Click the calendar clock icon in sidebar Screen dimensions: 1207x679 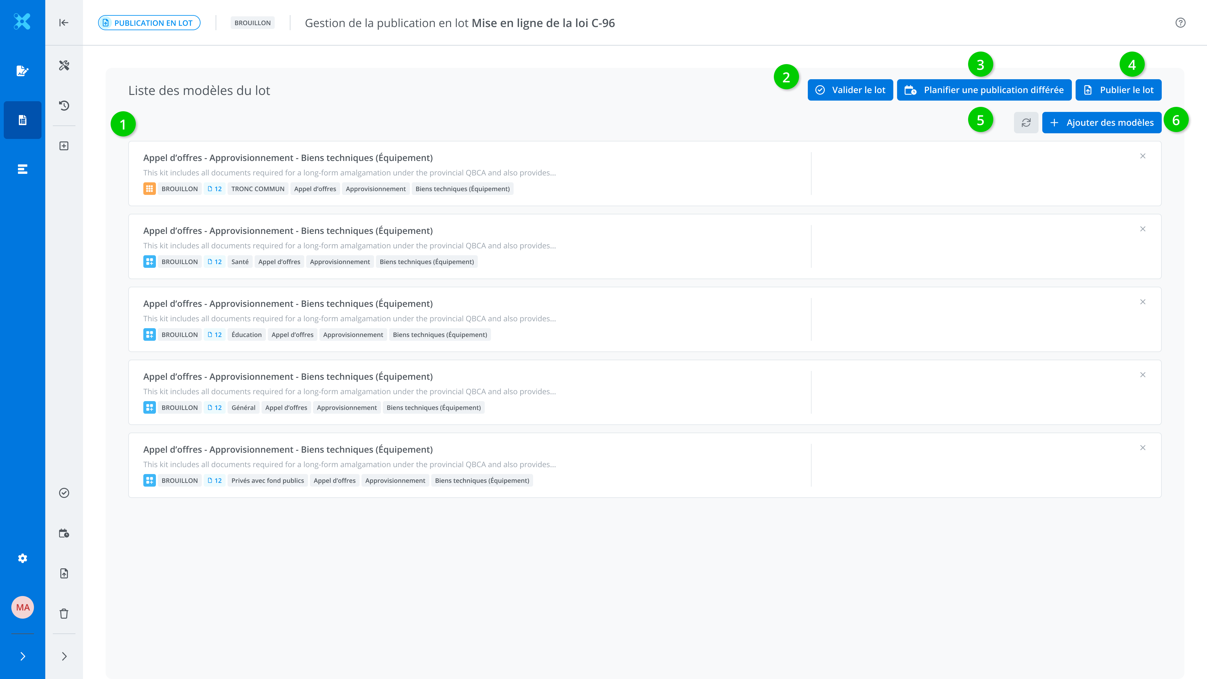point(64,533)
